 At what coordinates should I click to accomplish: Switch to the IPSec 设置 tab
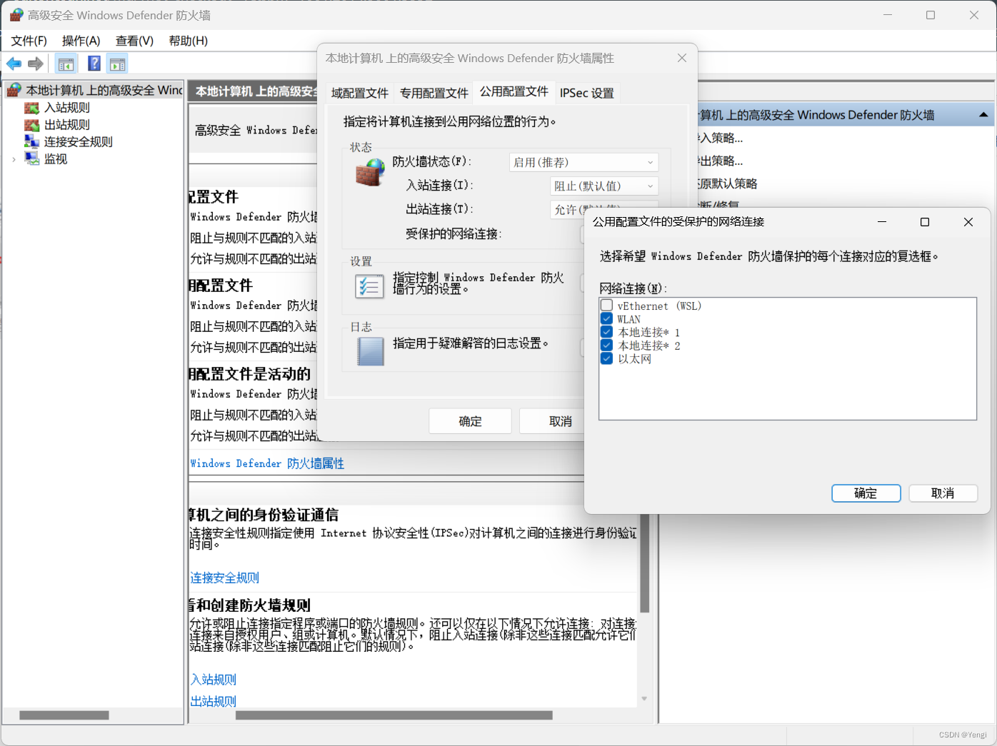point(587,93)
